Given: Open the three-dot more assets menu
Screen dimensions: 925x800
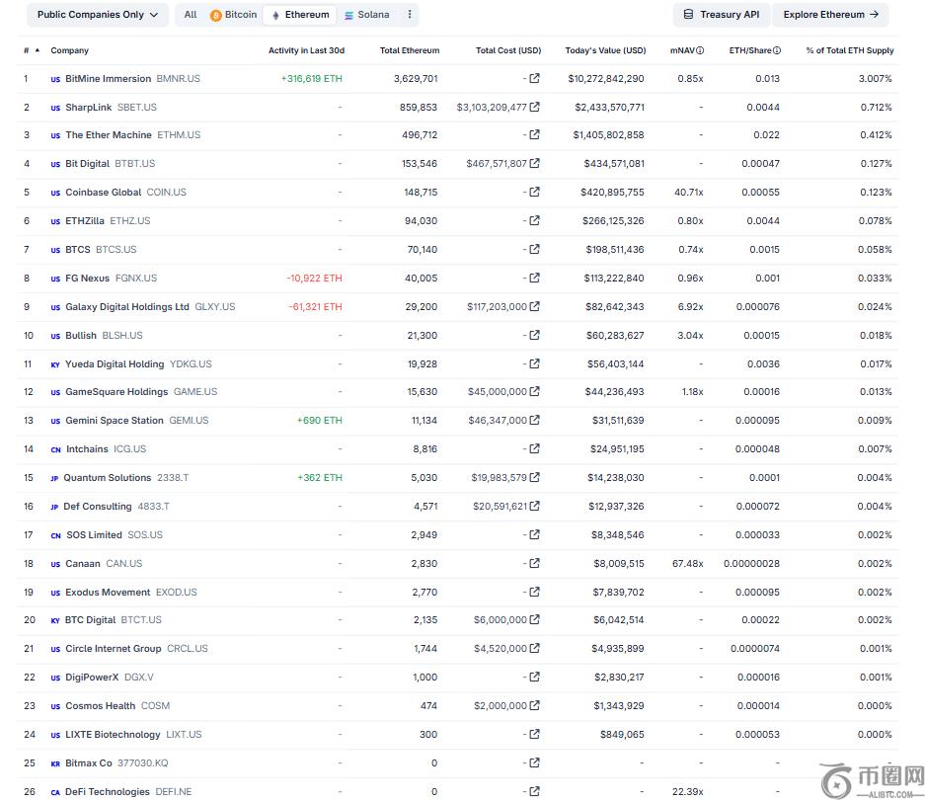Looking at the screenshot, I should coord(411,15).
